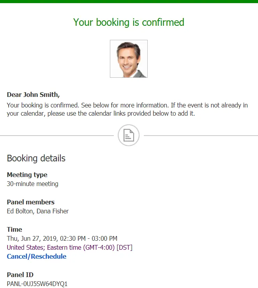258x288 pixels.
Task: Select the Thu, Jun 27, 2019 date line
Action: point(62,238)
